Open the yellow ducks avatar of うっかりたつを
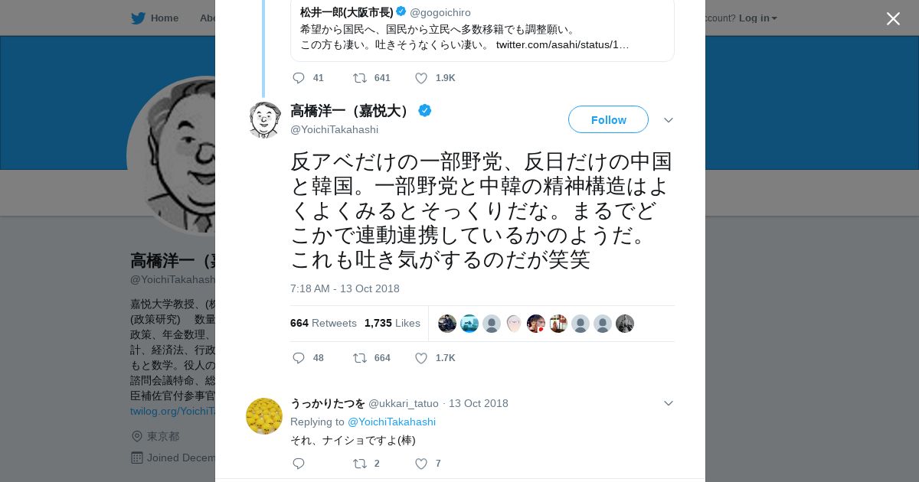The height and width of the screenshot is (482, 919). 264,416
